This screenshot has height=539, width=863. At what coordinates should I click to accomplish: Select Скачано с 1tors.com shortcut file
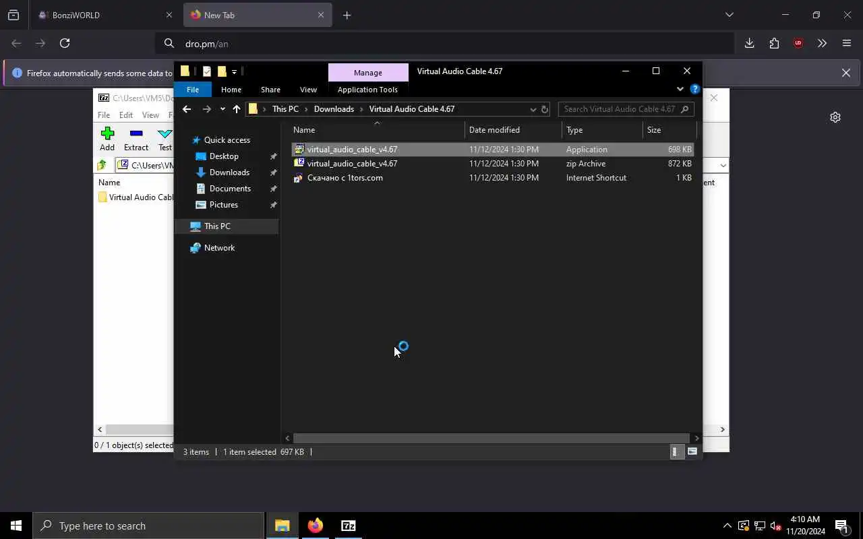click(493, 178)
